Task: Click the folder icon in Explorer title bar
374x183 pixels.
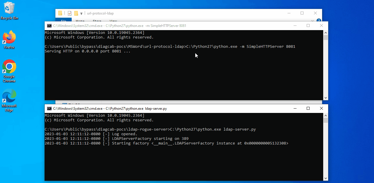Action: [60, 13]
